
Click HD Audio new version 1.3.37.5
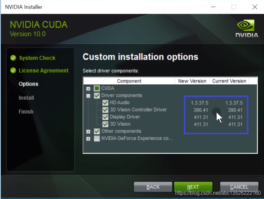tap(200, 103)
